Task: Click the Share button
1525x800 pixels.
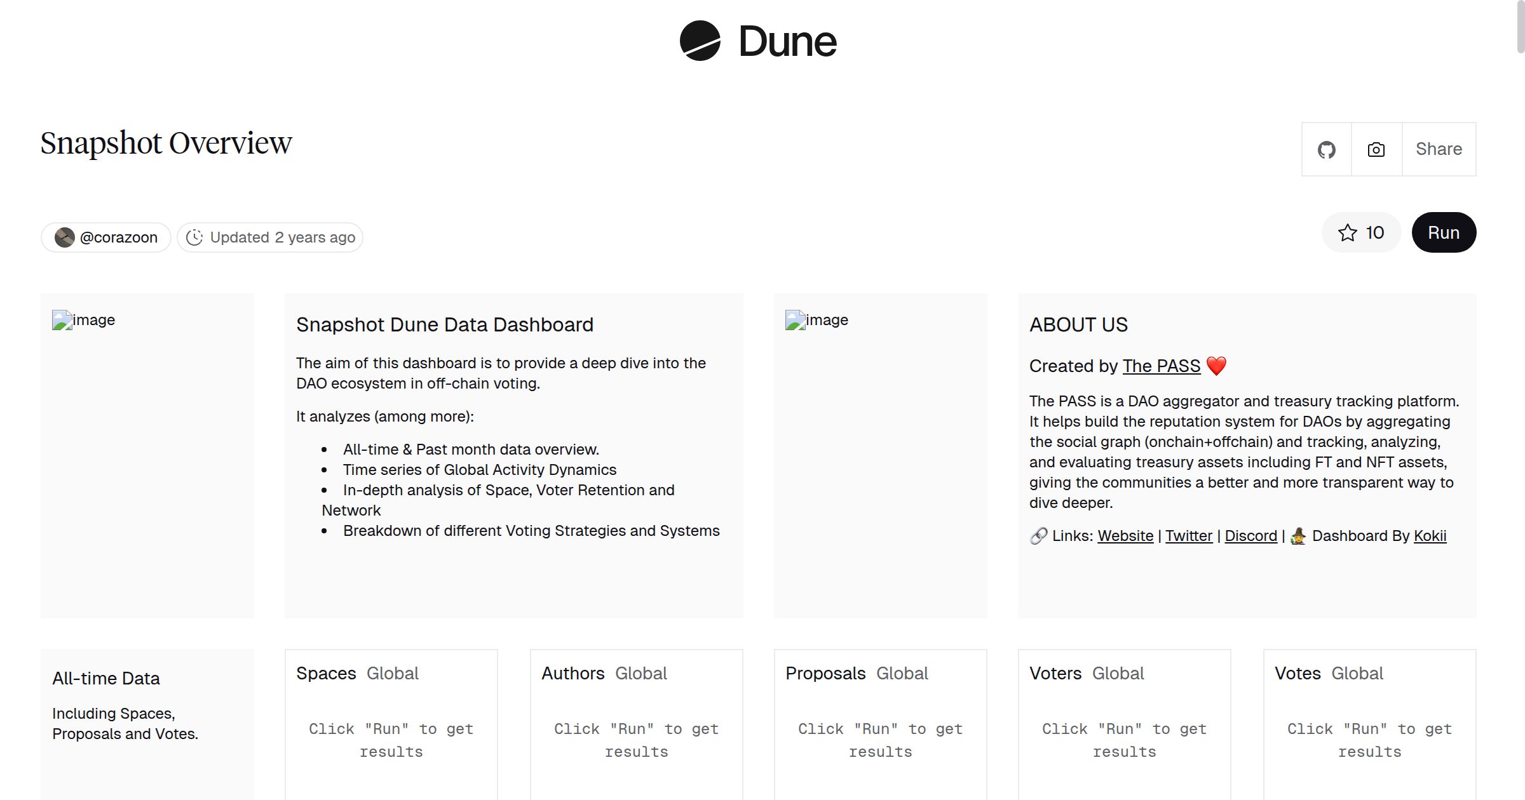Action: pos(1438,149)
